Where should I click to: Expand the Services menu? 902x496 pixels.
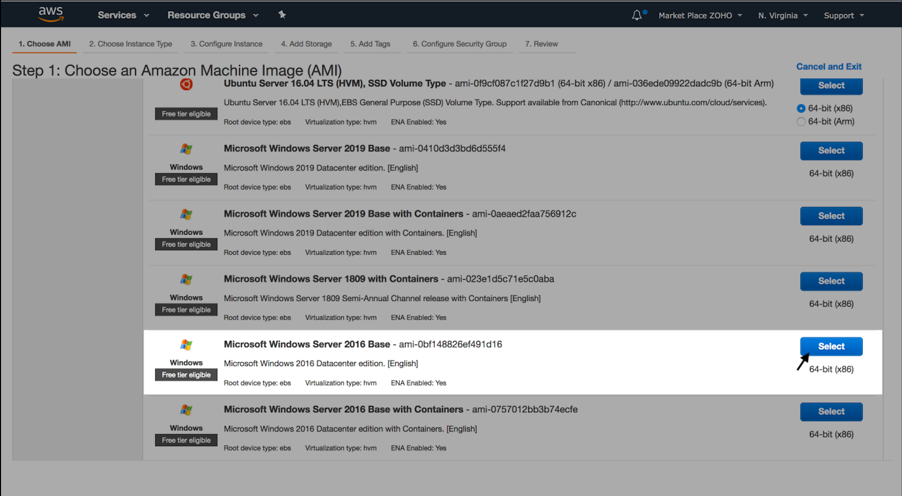[123, 15]
